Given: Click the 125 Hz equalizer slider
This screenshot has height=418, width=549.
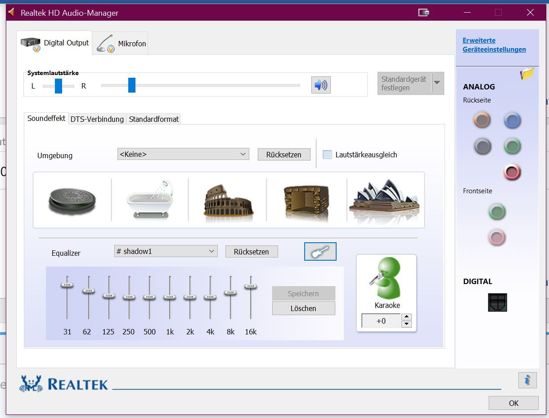Looking at the screenshot, I should 108,298.
